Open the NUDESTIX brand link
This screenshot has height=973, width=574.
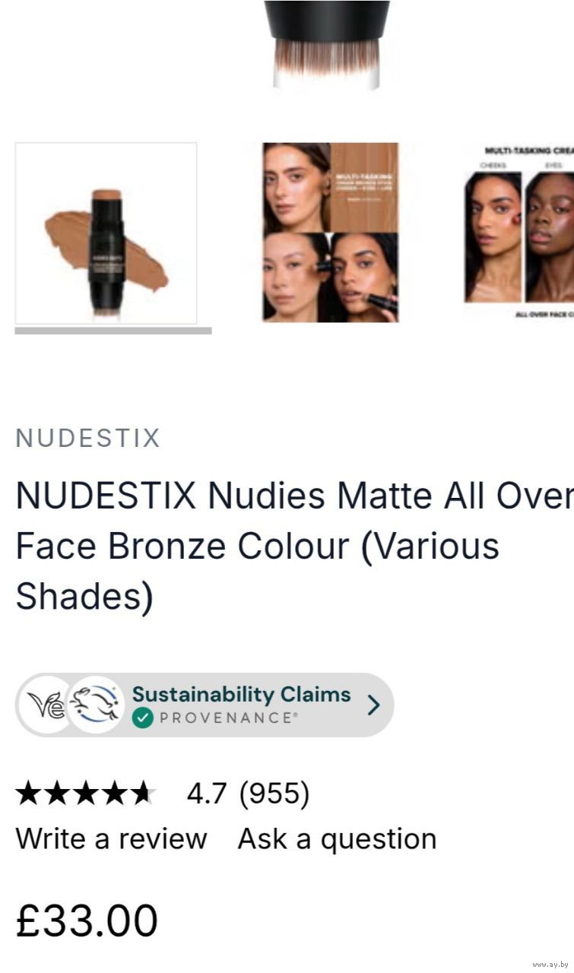(88, 439)
